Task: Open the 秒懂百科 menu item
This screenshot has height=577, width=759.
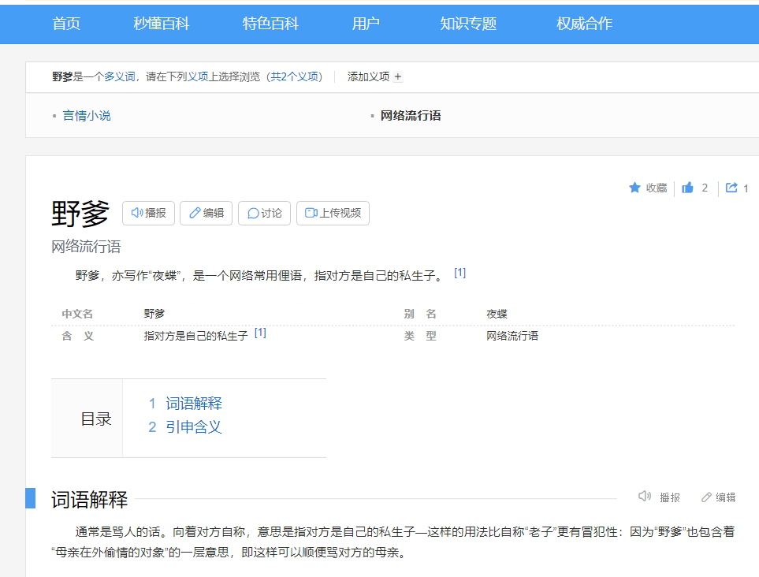Action: (x=162, y=24)
